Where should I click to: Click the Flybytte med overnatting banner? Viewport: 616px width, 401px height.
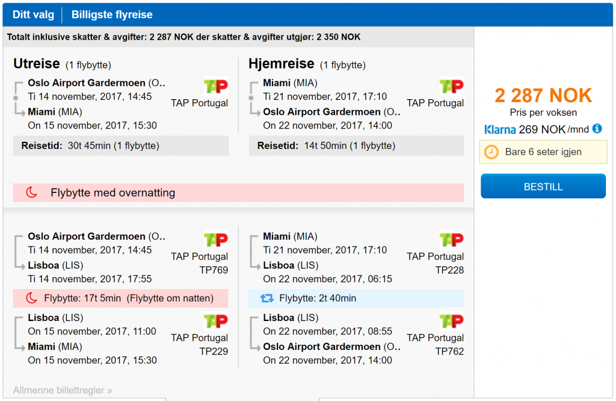click(238, 192)
